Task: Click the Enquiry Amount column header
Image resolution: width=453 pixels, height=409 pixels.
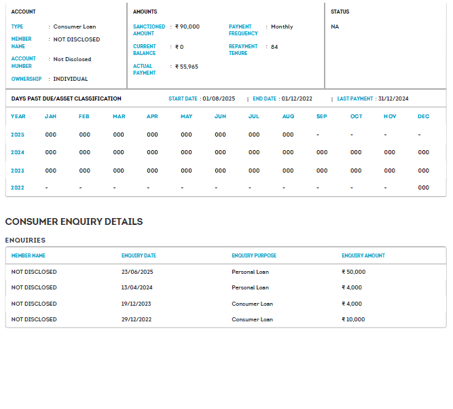Action: coord(363,255)
